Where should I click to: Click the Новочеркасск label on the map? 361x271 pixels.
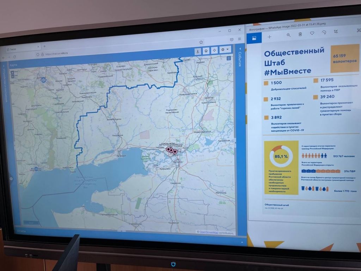(202, 132)
